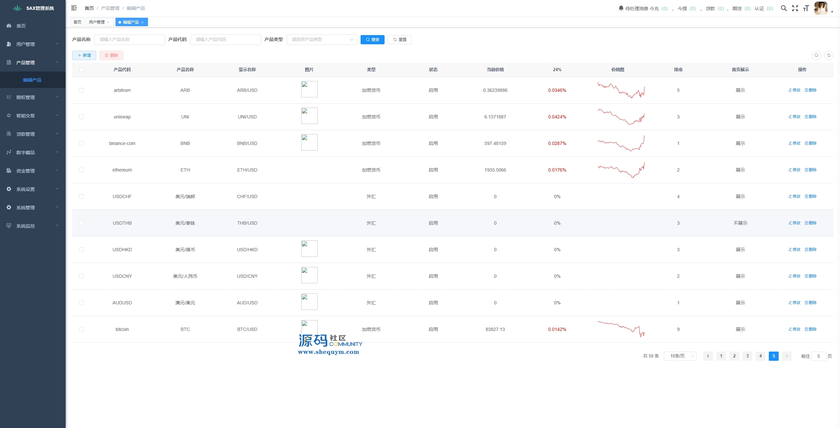
Task: Click the 新增 add button
Action: point(84,55)
